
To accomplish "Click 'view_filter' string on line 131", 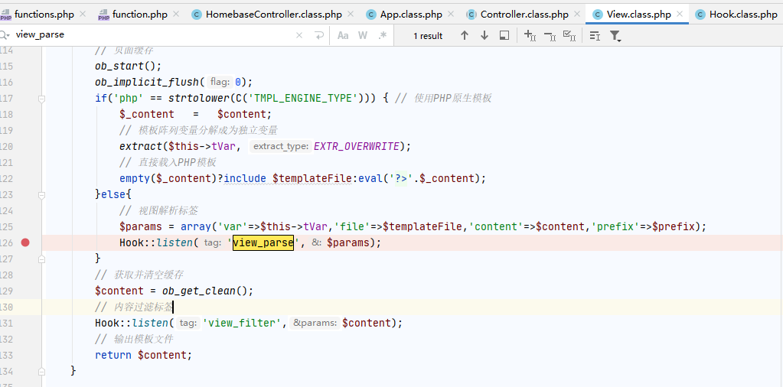I will 242,323.
